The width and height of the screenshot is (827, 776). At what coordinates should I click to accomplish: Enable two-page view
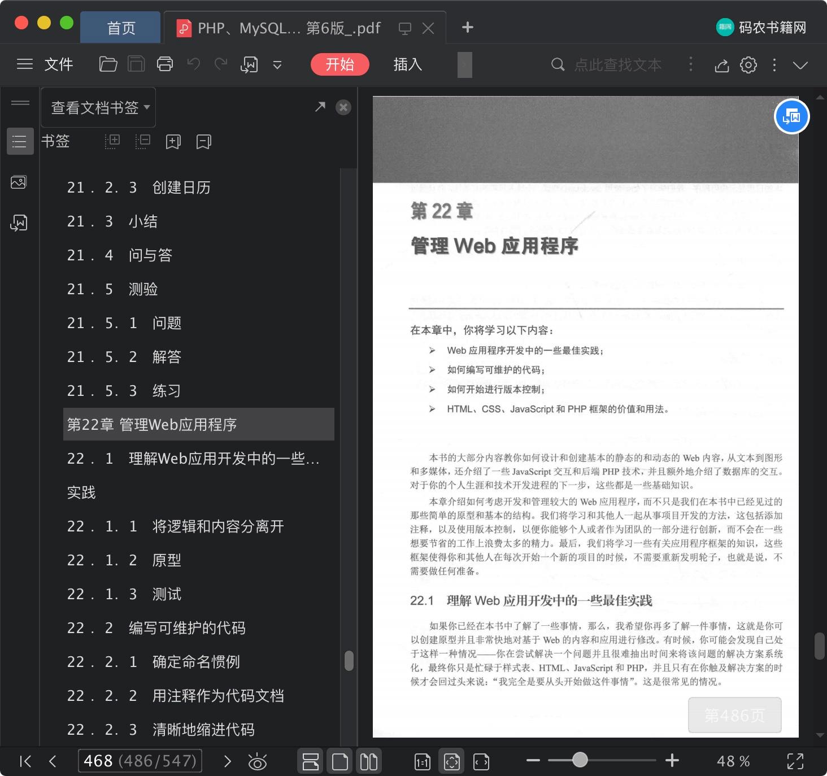point(369,761)
